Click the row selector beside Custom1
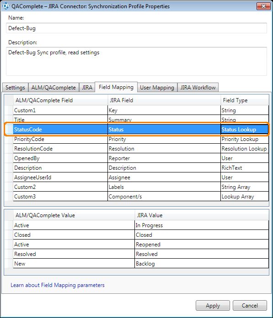The height and width of the screenshot is (318, 273). click(x=9, y=110)
